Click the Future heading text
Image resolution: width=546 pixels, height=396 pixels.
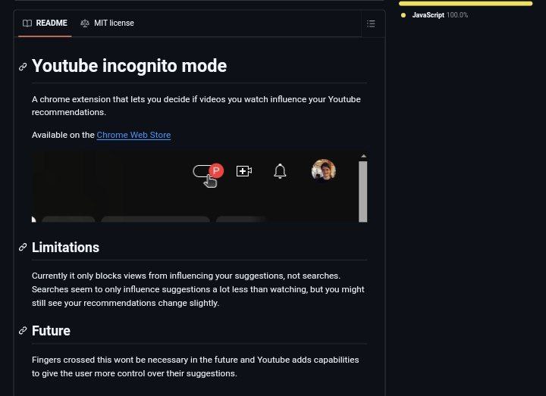pos(51,331)
